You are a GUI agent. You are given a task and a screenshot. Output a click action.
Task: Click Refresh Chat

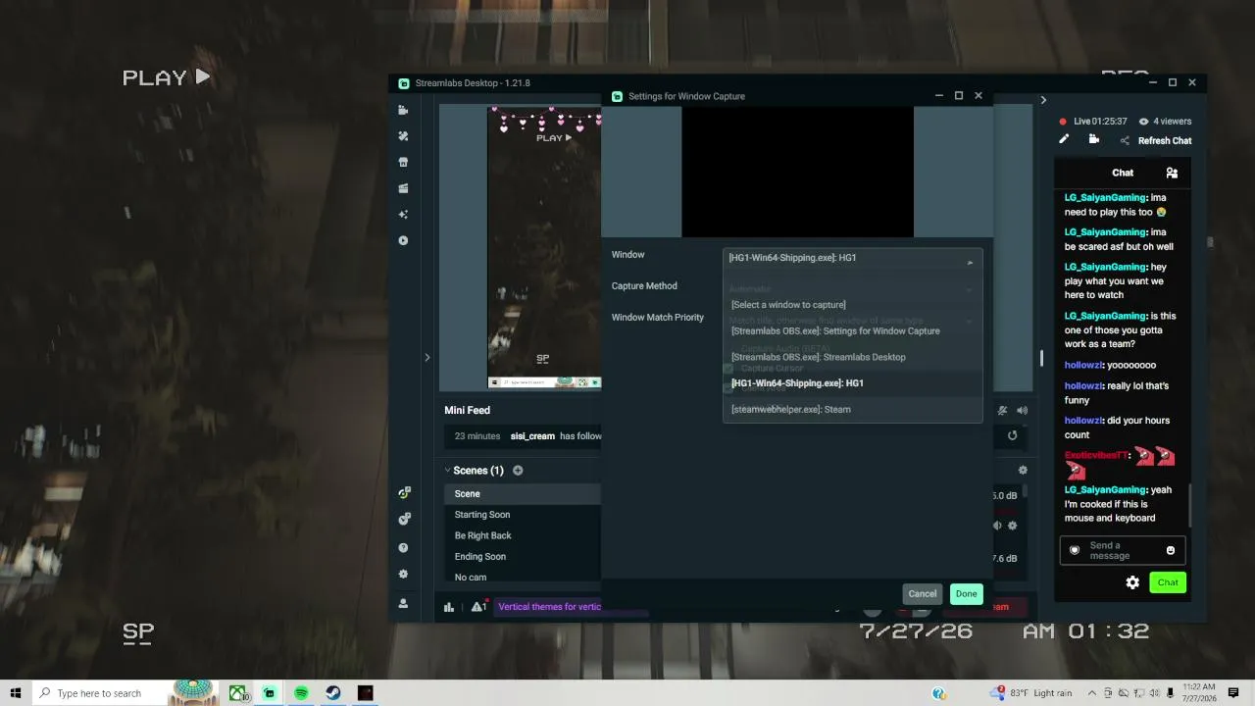1165,140
